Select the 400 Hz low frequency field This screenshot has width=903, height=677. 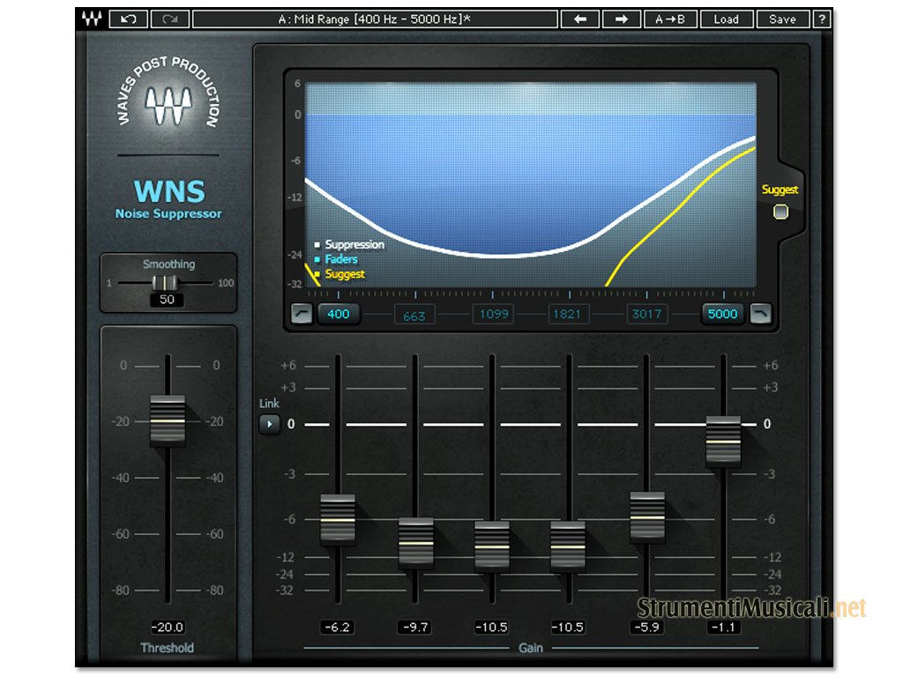(339, 314)
